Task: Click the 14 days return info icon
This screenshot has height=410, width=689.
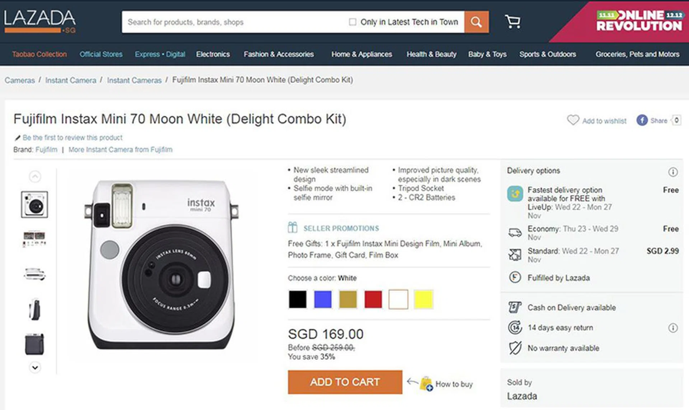Action: tap(673, 328)
